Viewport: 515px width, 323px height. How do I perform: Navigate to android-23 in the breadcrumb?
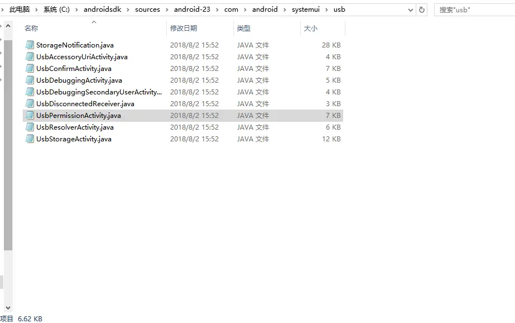click(x=192, y=9)
